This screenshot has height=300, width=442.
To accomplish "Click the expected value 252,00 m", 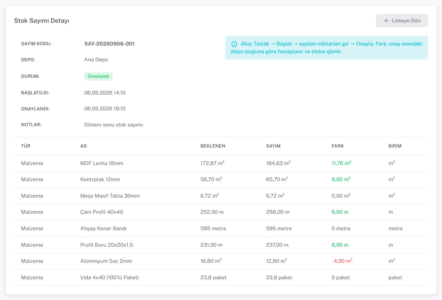I will [x=212, y=212].
